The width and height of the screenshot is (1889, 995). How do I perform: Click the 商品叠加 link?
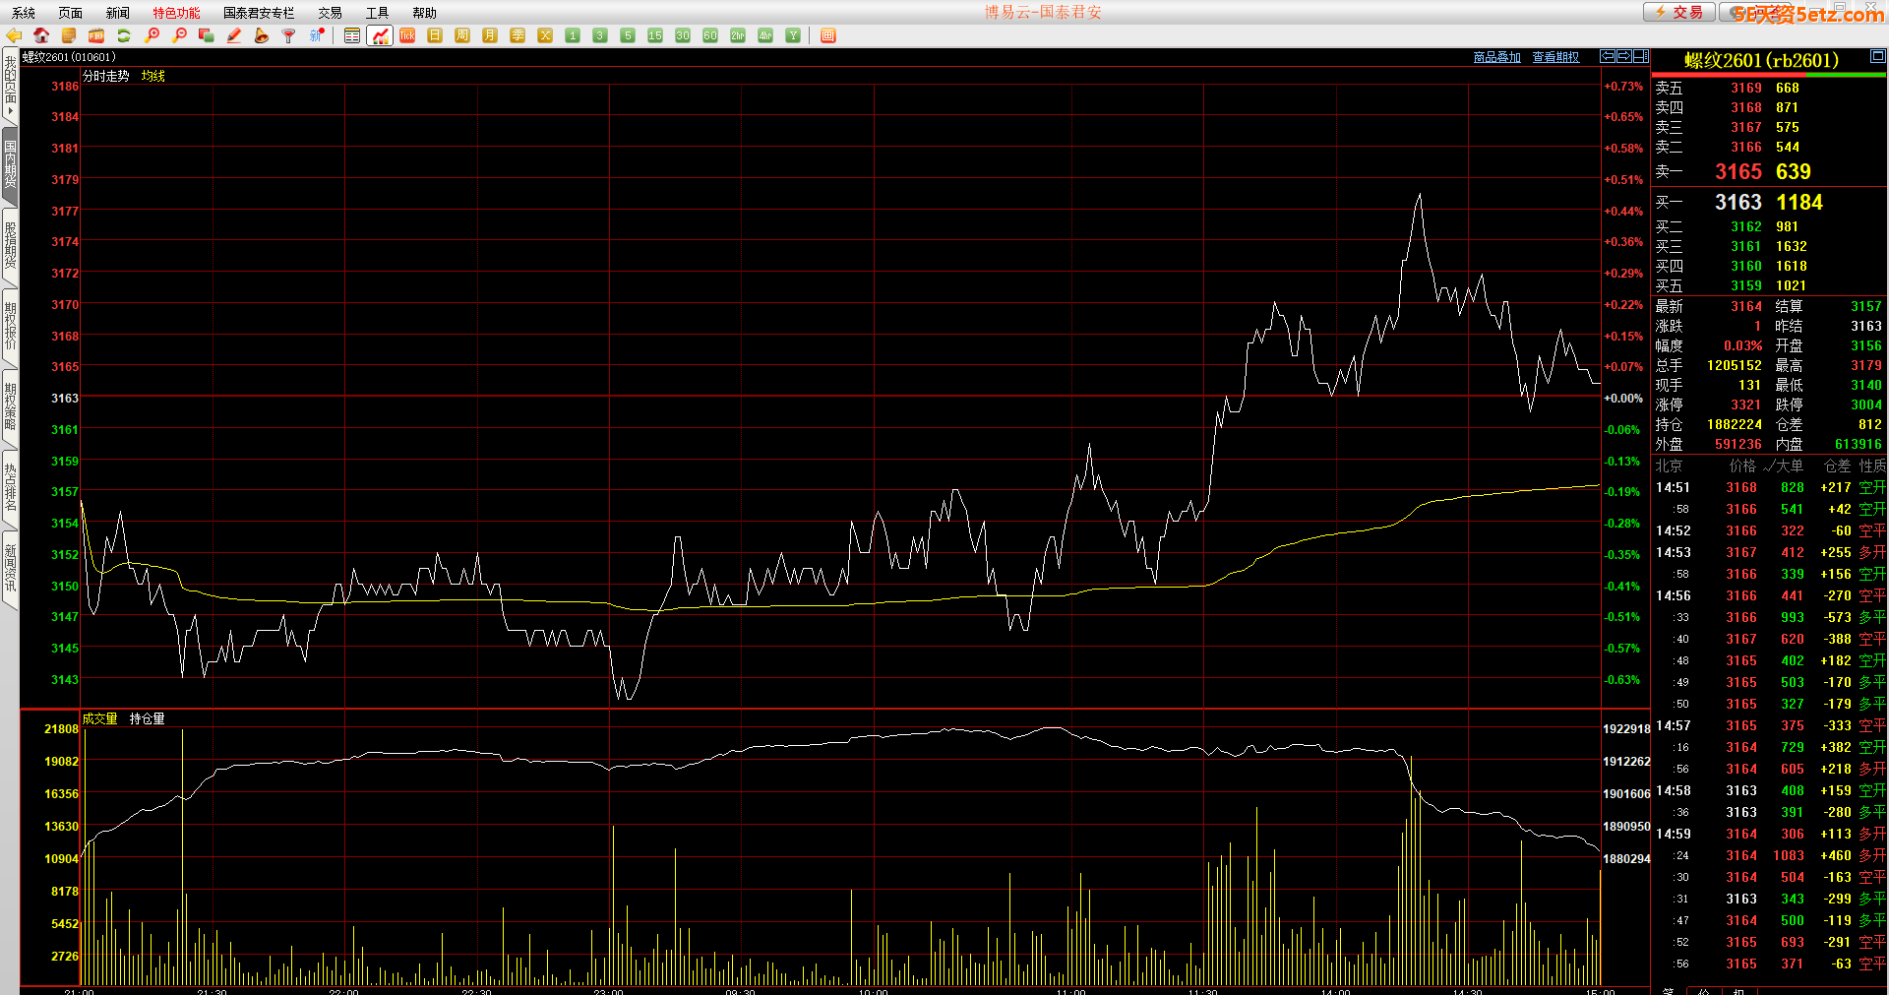(x=1496, y=57)
